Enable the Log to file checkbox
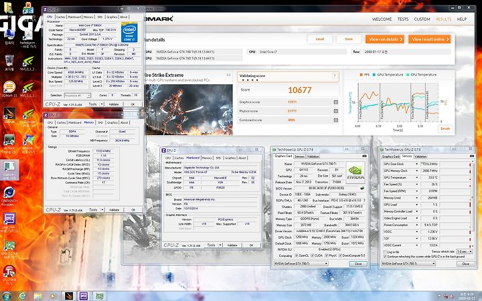482x301 pixels. [x=385, y=252]
